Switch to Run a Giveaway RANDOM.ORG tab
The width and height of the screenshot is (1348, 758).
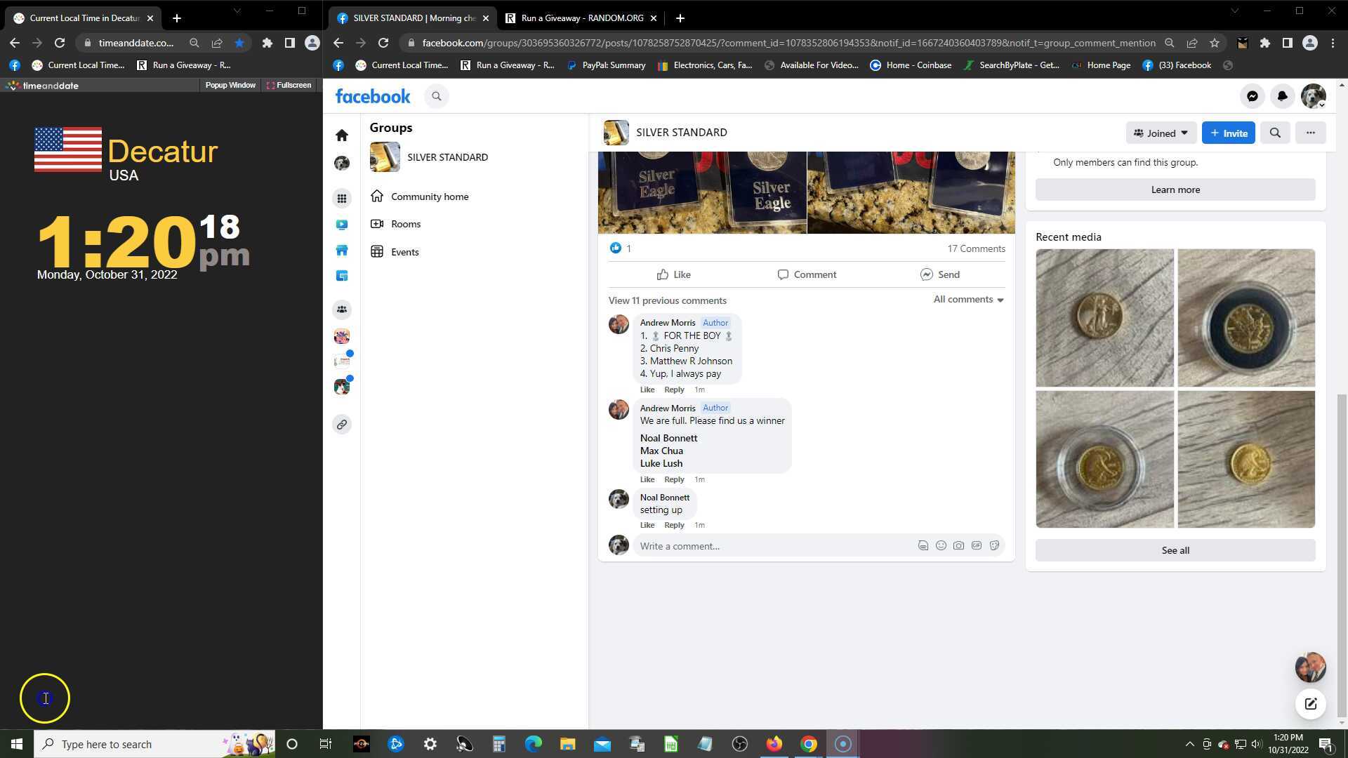click(x=581, y=18)
